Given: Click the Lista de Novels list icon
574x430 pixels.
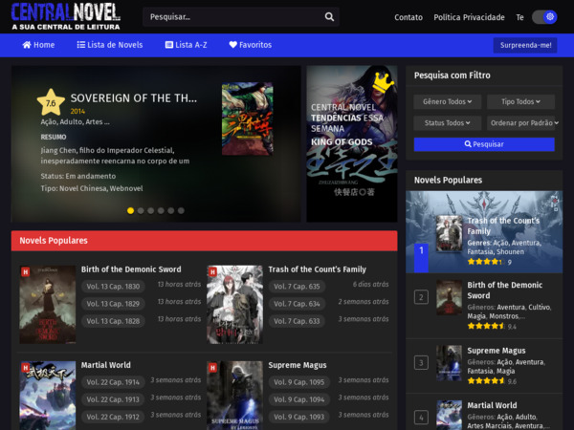Looking at the screenshot, I should [81, 45].
